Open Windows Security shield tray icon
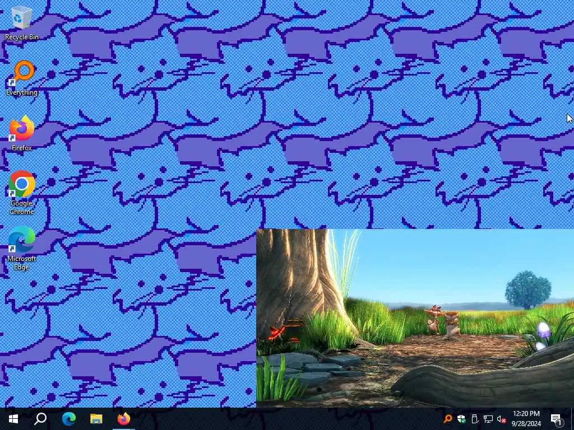 (x=461, y=419)
